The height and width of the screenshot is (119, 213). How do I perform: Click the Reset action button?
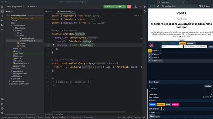tap(168, 105)
